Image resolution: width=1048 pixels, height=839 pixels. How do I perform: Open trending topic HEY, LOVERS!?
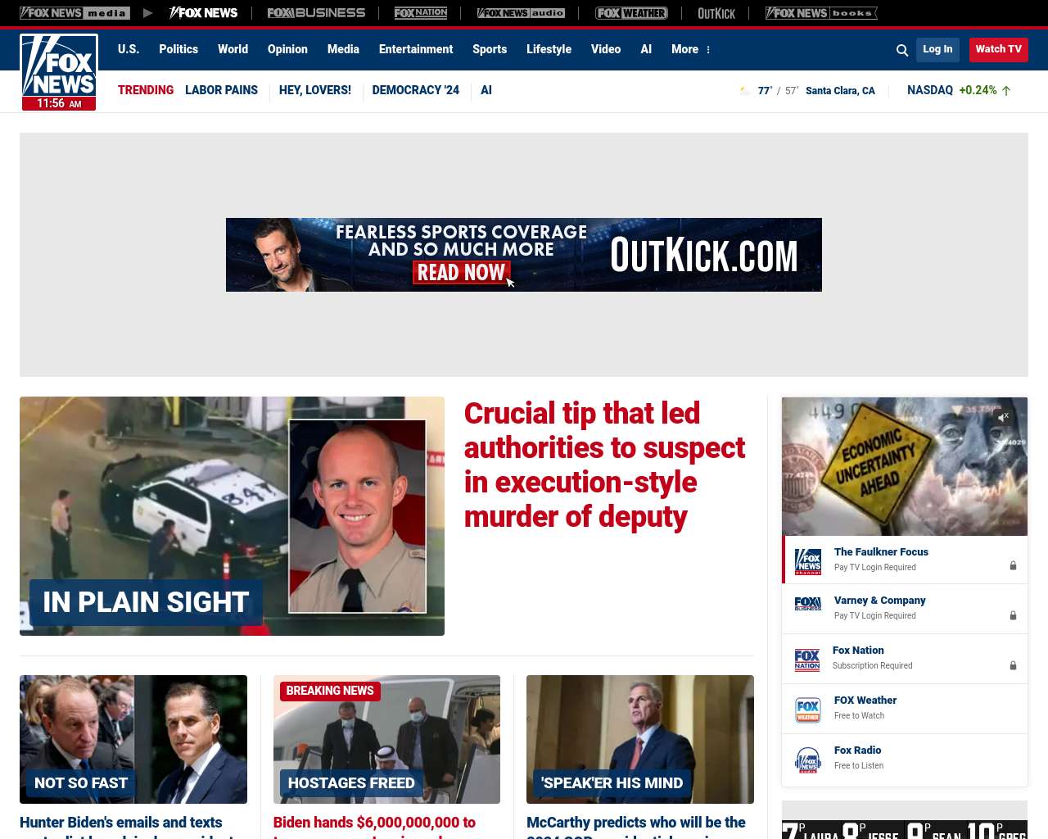pyautogui.click(x=314, y=90)
